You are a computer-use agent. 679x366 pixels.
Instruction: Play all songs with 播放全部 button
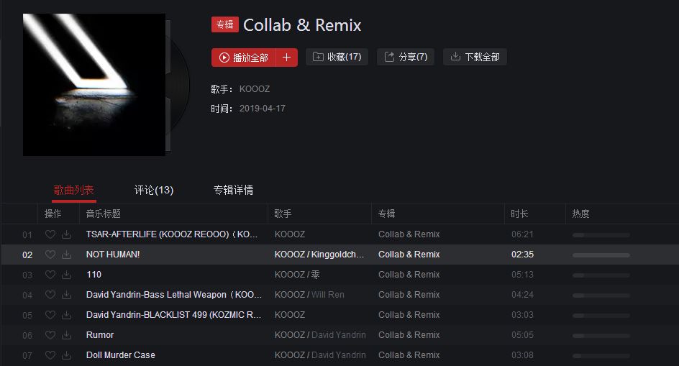click(x=243, y=58)
